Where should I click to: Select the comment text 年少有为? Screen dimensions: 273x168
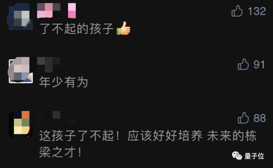pos(63,82)
